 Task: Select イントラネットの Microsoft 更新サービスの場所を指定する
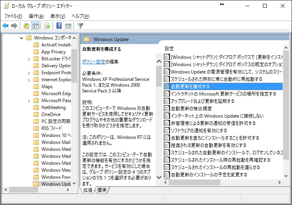tap(223, 94)
